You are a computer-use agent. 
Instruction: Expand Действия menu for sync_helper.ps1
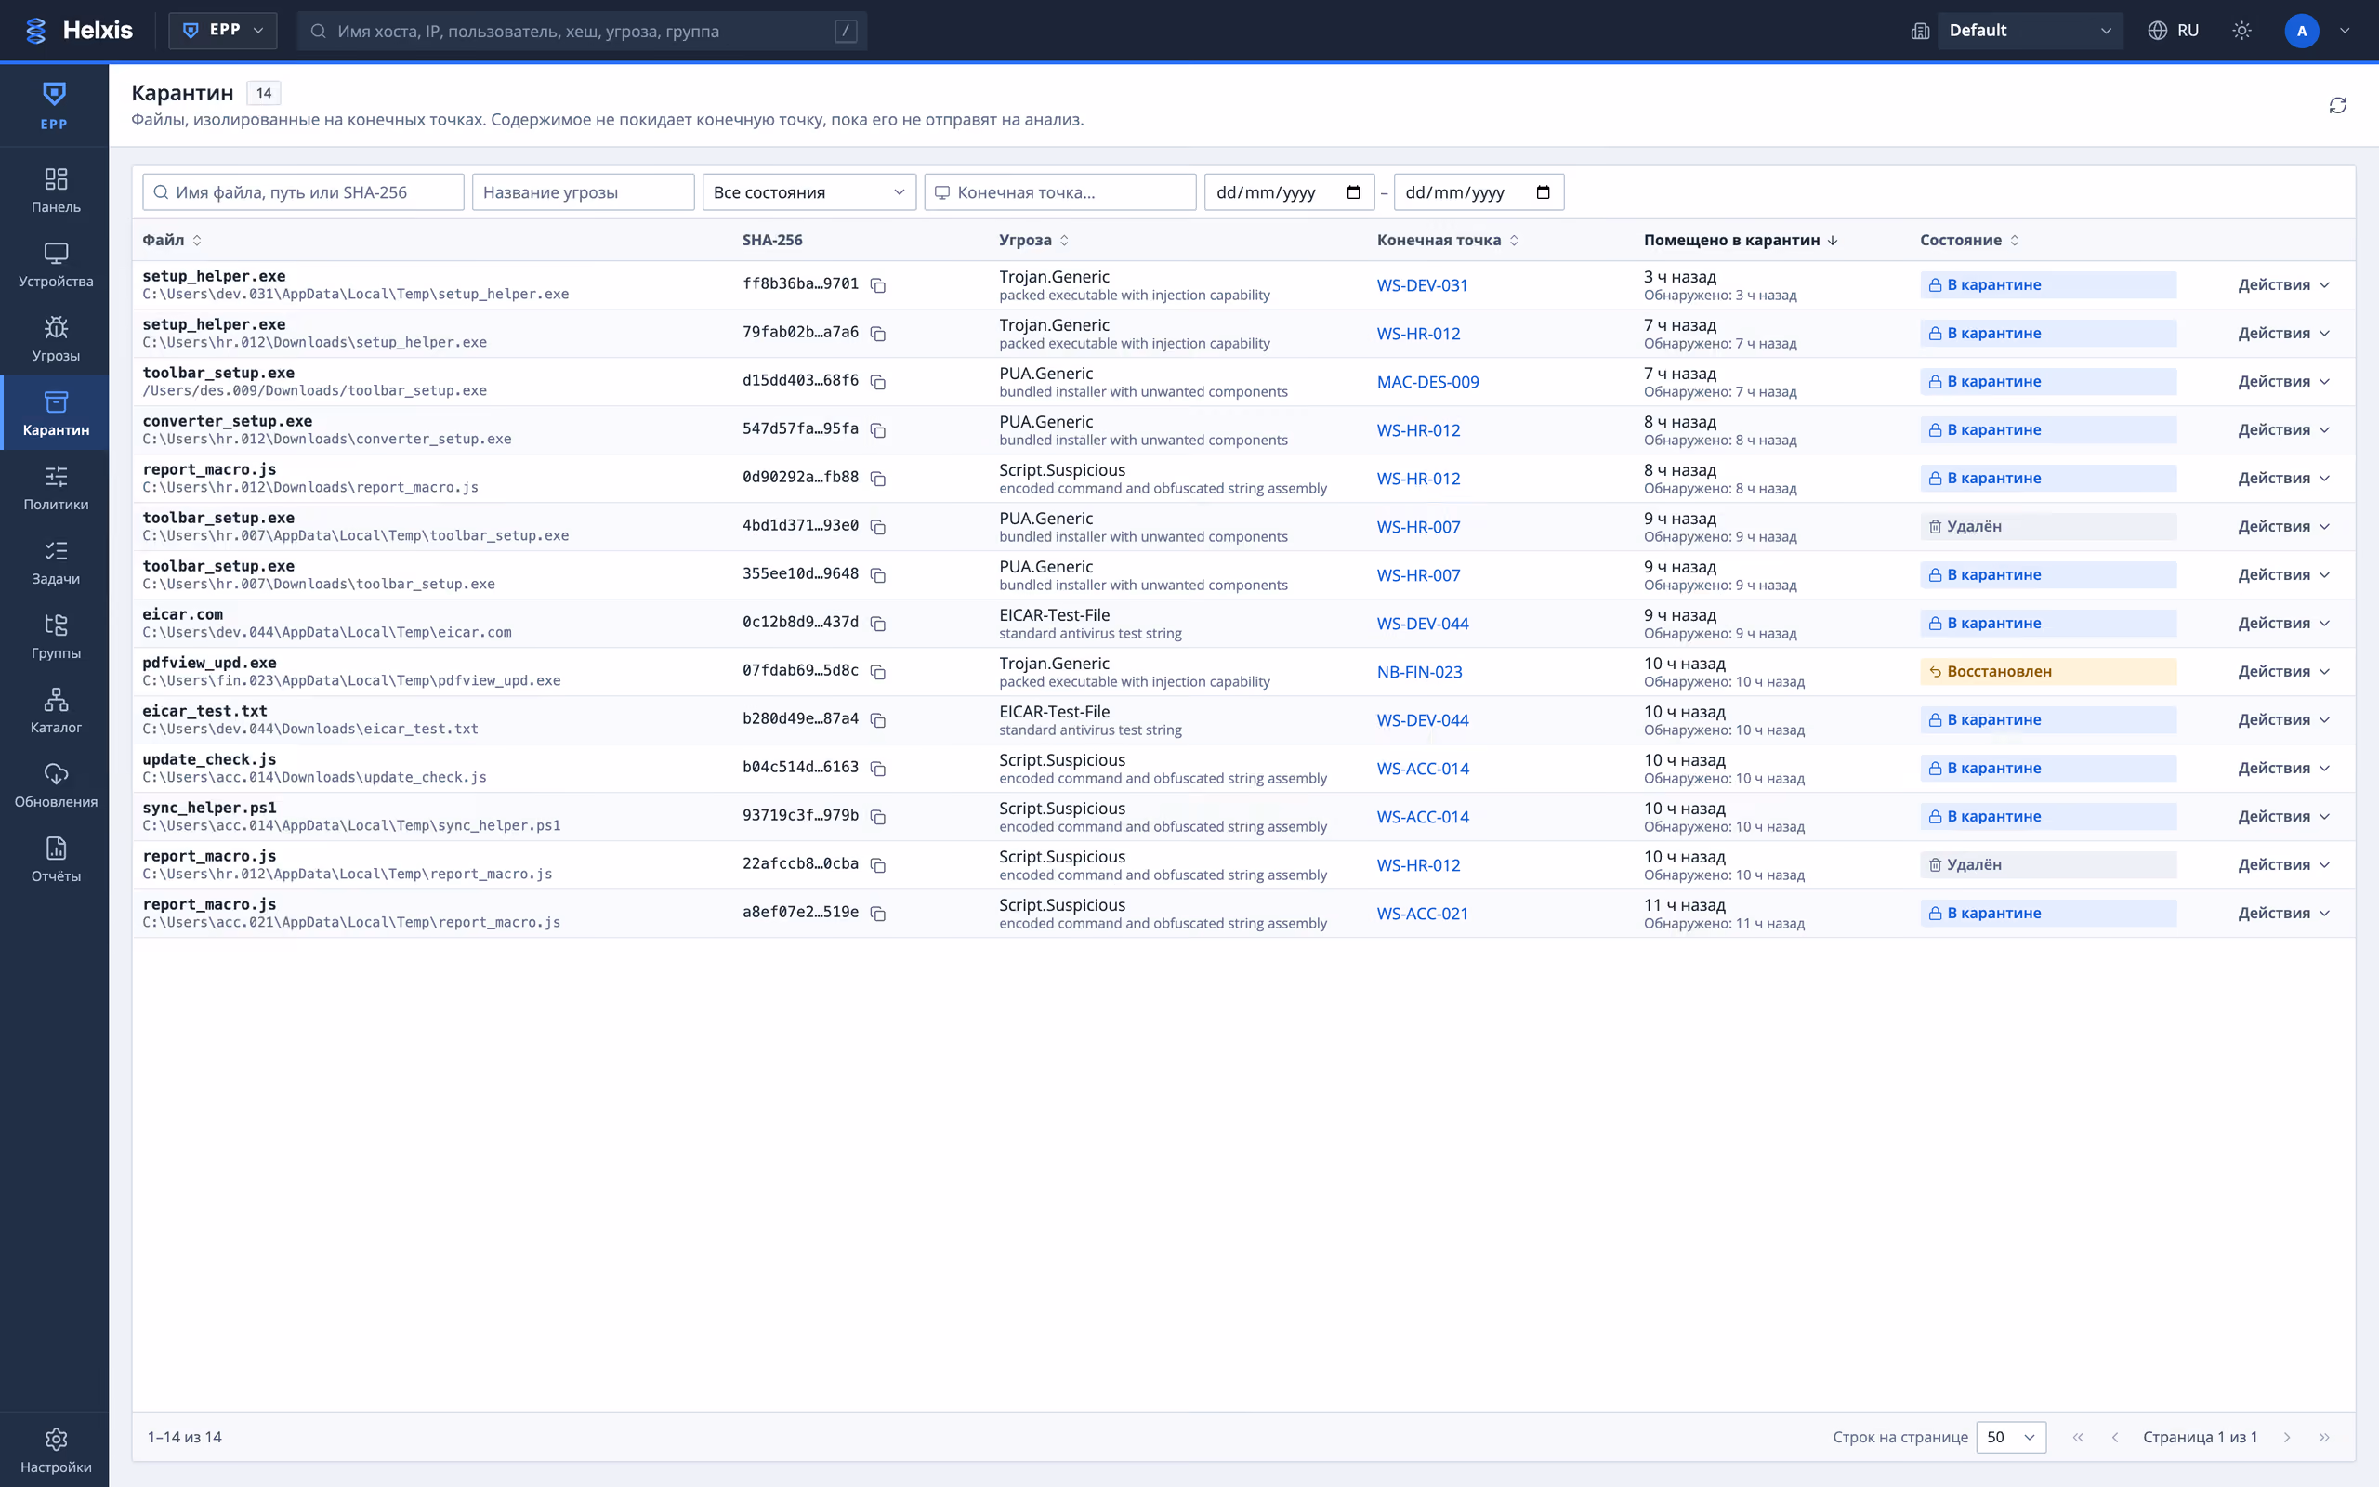tap(2282, 816)
